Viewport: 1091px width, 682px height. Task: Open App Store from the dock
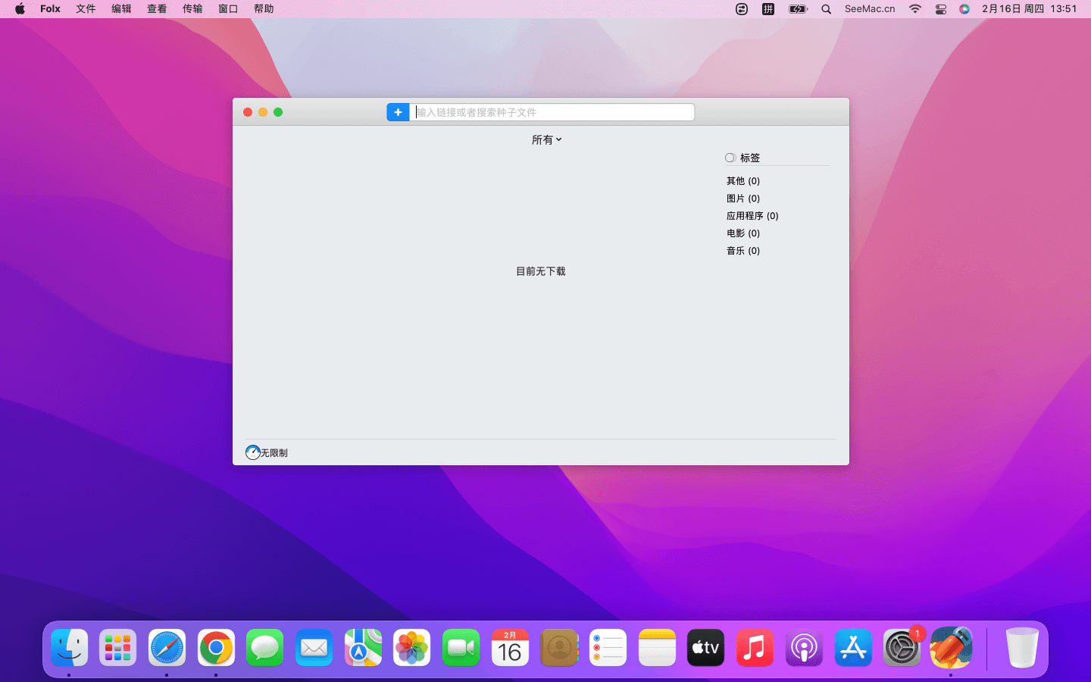853,648
